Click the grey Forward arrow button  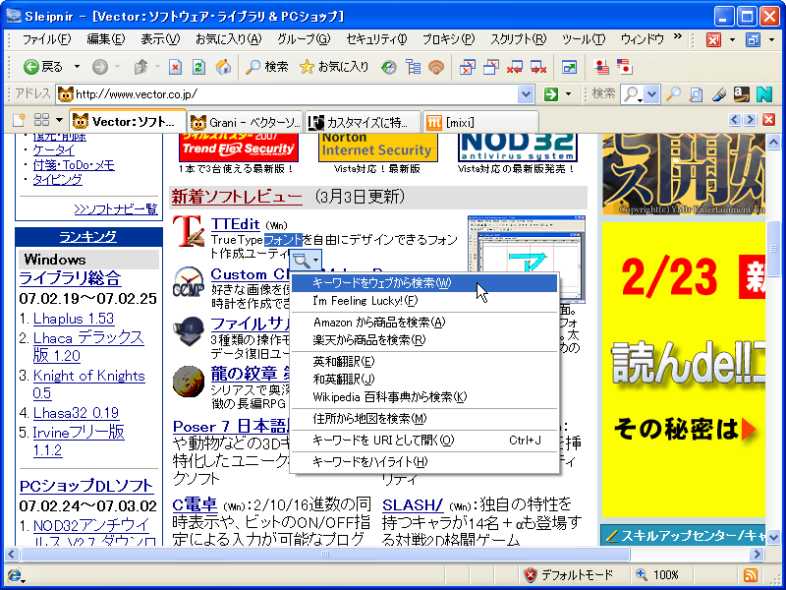tap(100, 67)
